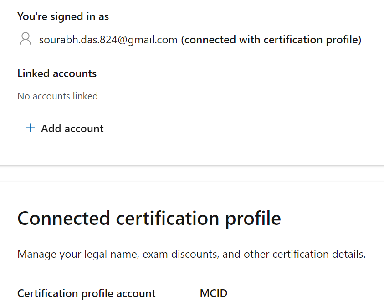The image size is (384, 302).
Task: Click the 'You're signed in as' heading
Action: click(63, 17)
